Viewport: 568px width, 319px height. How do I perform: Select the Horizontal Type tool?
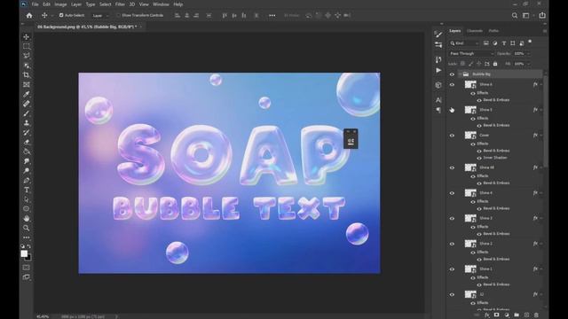27,190
